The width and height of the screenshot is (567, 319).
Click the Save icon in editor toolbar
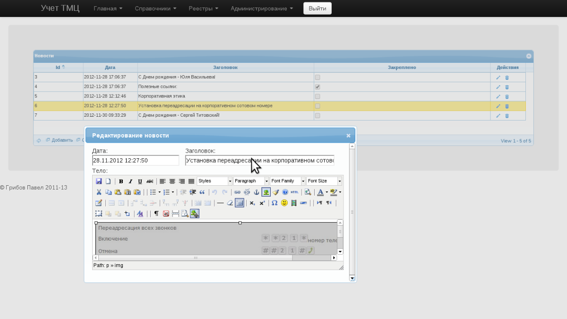coord(99,181)
